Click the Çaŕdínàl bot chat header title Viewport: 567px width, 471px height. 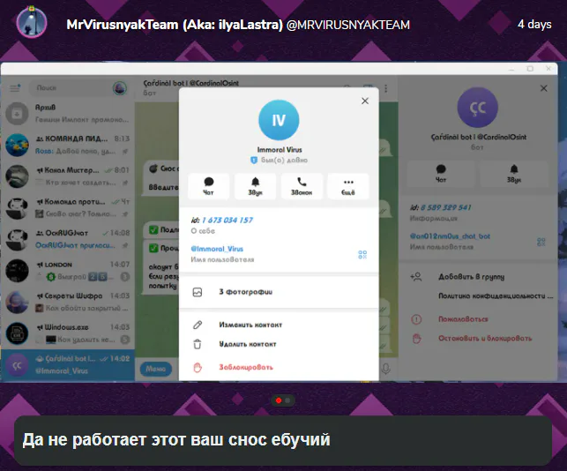(x=191, y=83)
